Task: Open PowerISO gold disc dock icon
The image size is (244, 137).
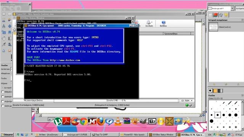Action: [161, 121]
